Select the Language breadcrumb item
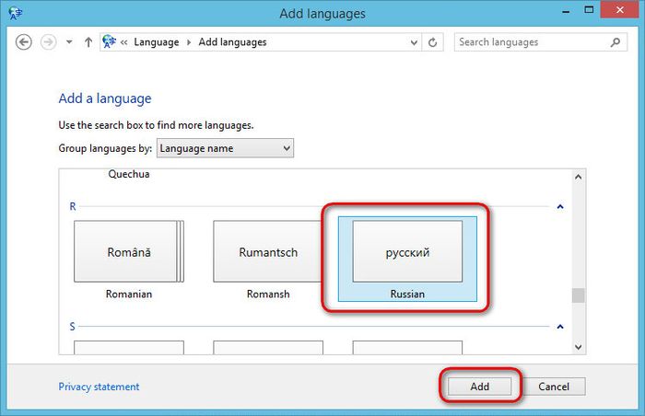 click(x=156, y=42)
